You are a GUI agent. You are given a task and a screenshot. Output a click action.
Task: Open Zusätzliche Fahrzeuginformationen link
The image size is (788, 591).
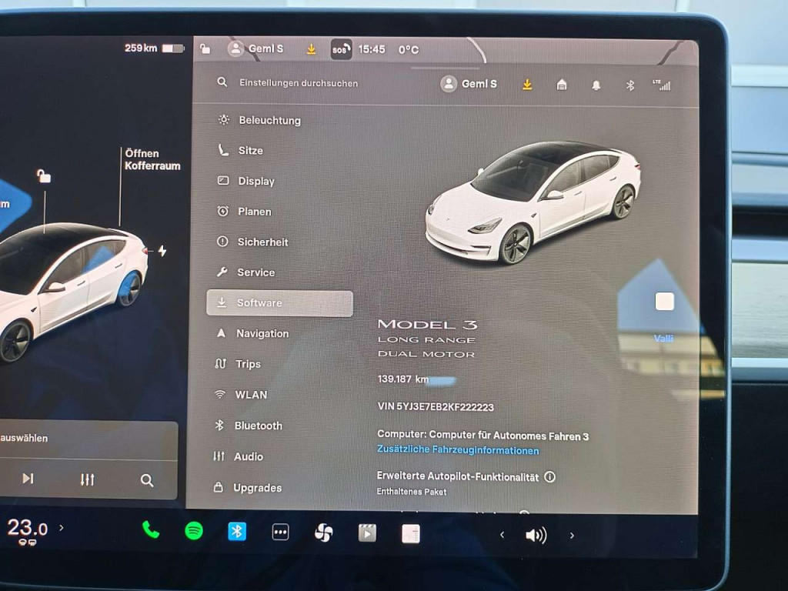click(x=458, y=450)
